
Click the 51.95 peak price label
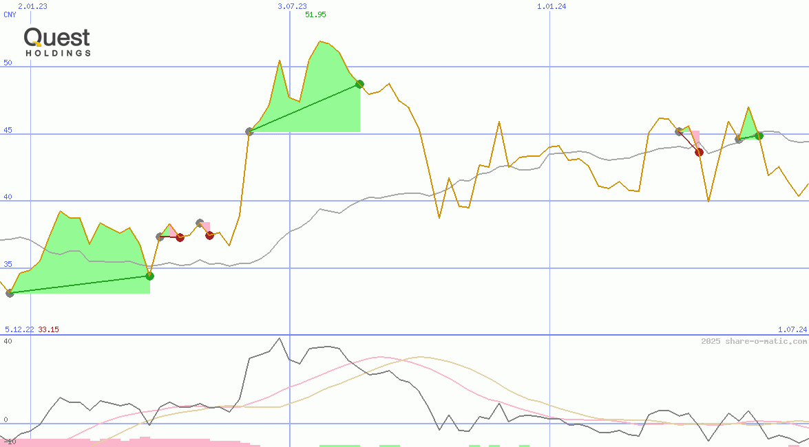(x=315, y=14)
